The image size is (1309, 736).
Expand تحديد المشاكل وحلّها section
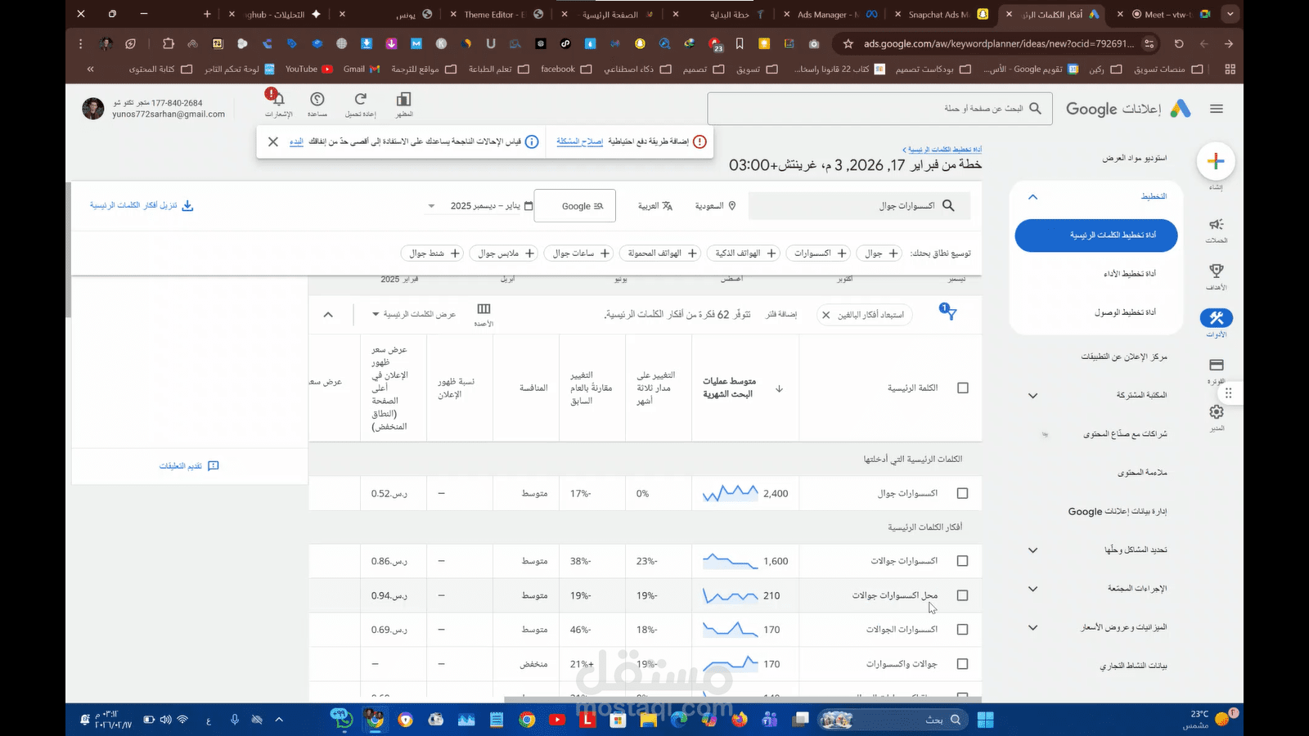1032,550
